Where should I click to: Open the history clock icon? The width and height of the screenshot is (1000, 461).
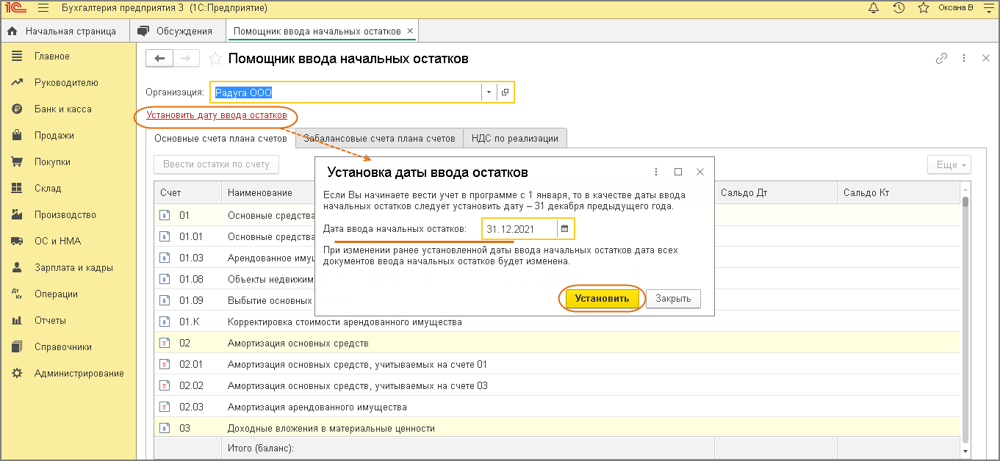click(898, 8)
